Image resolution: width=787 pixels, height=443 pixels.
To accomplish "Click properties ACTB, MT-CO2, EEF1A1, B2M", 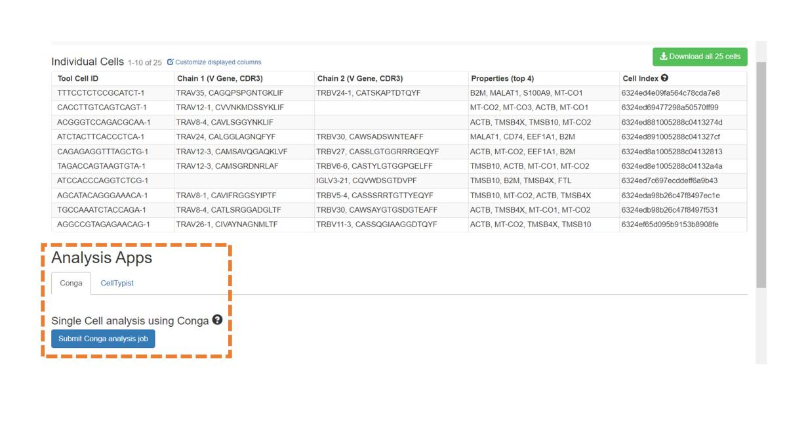I will click(522, 152).
